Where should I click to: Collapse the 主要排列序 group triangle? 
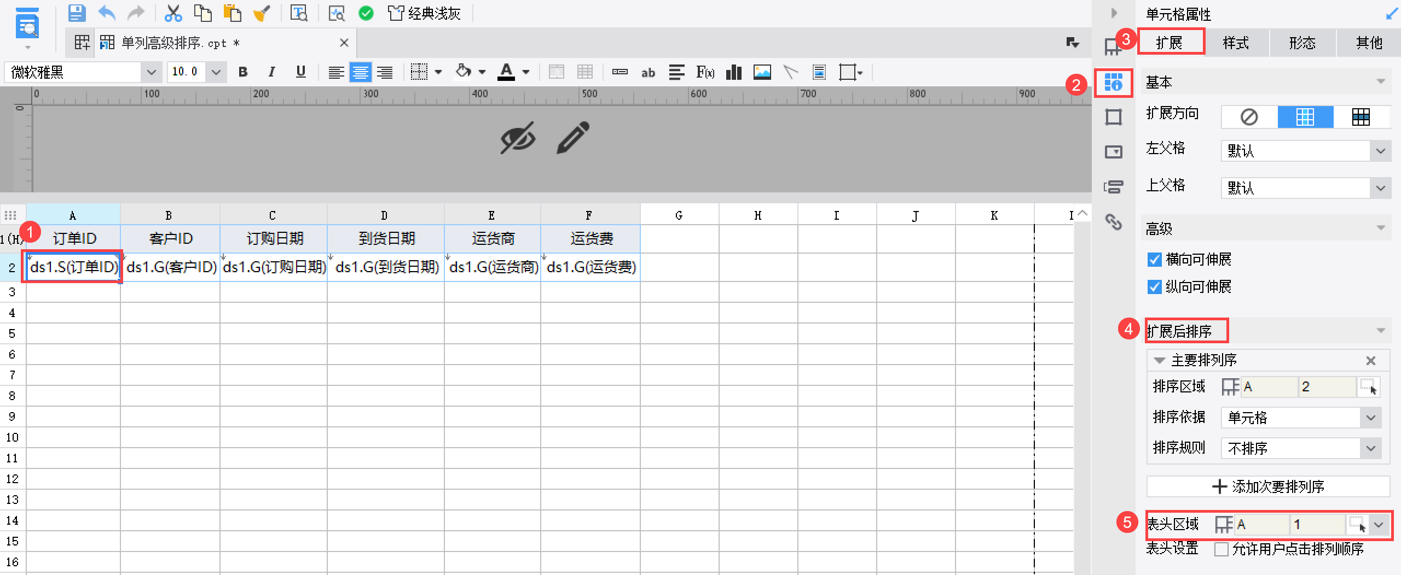point(1159,360)
